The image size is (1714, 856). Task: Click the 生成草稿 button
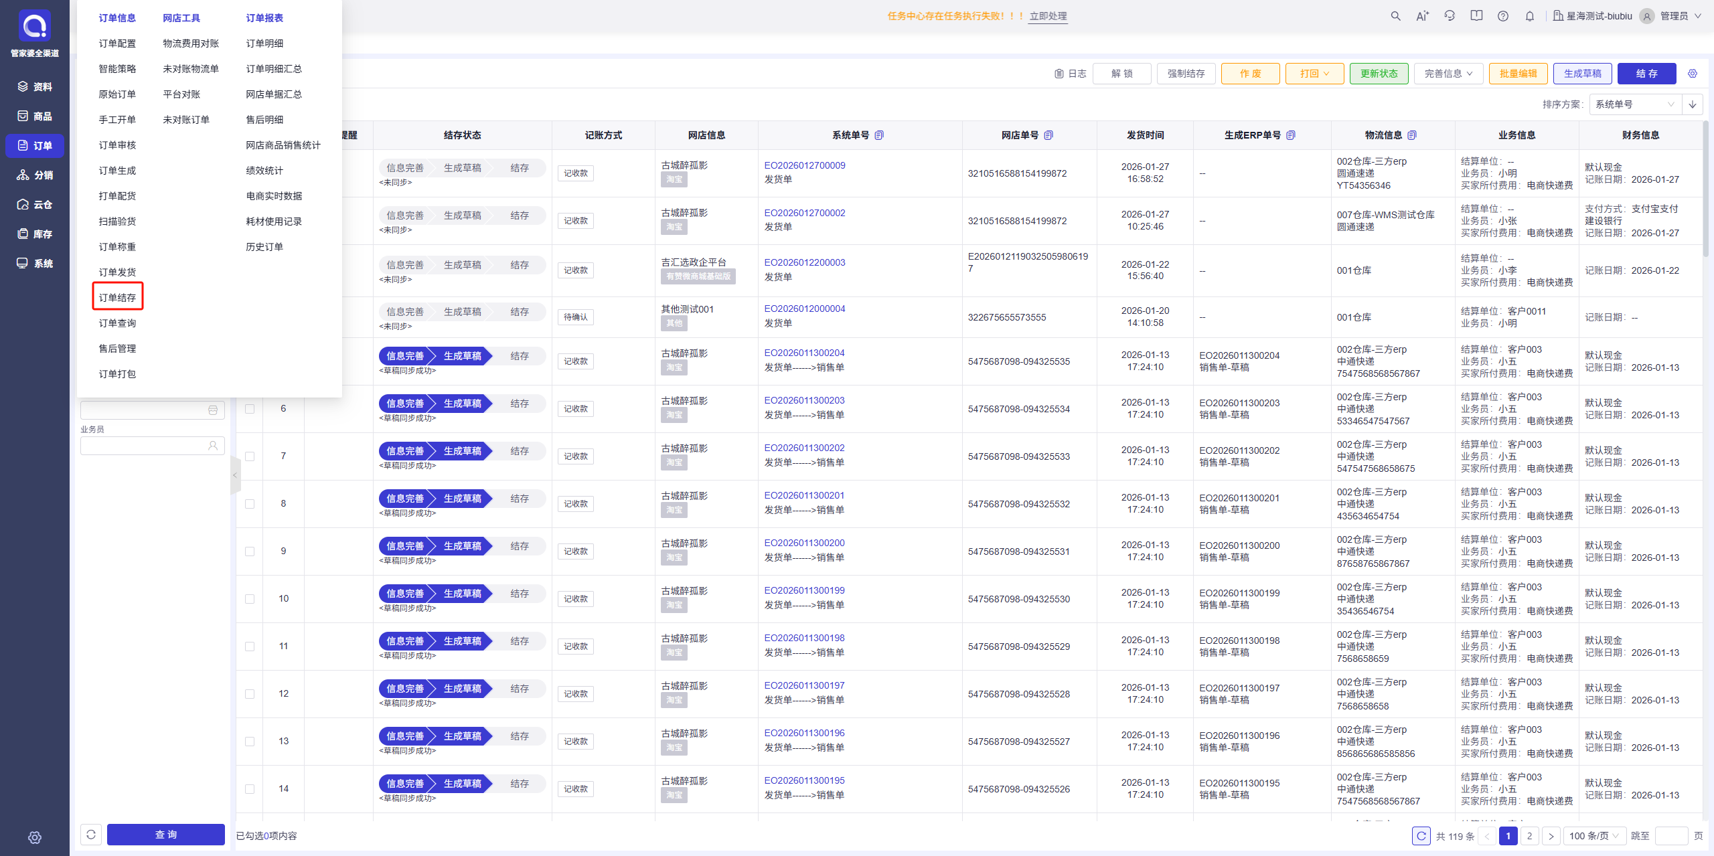[x=1582, y=74]
